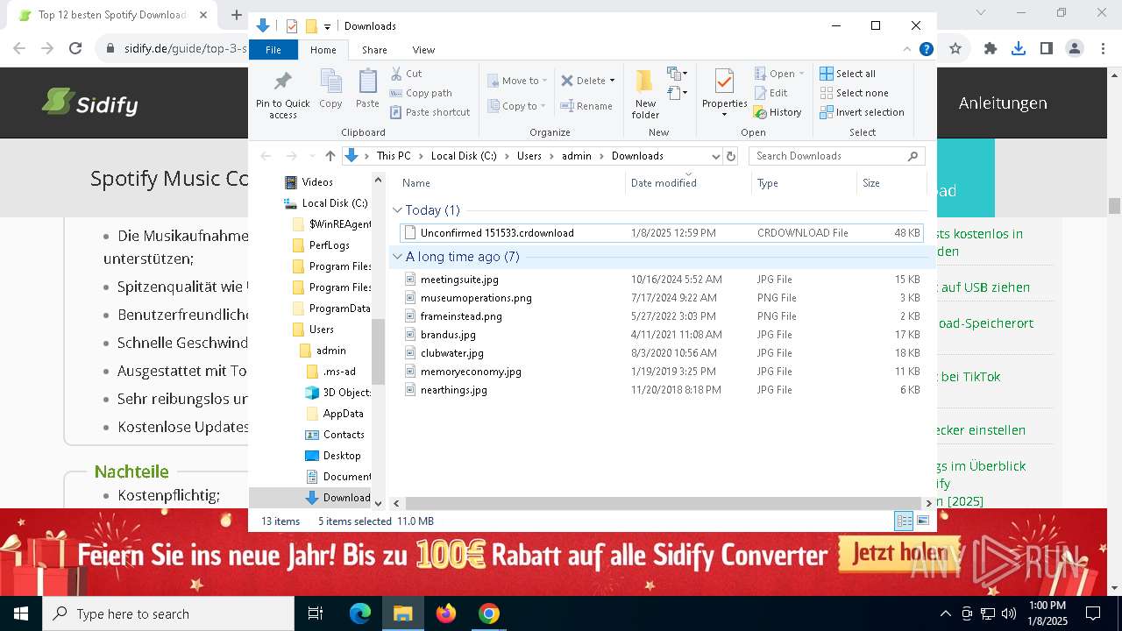1122x631 pixels.
Task: Click the Delete red X button
Action: click(583, 81)
